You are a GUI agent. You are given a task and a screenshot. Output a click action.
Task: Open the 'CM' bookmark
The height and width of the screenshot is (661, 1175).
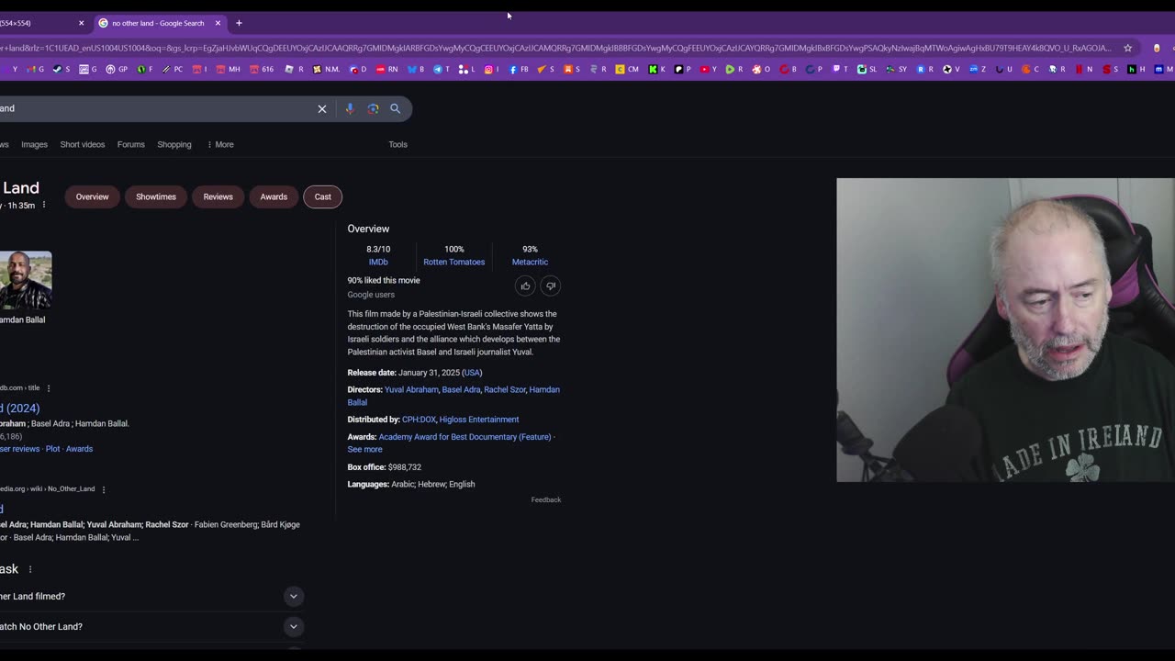point(628,69)
